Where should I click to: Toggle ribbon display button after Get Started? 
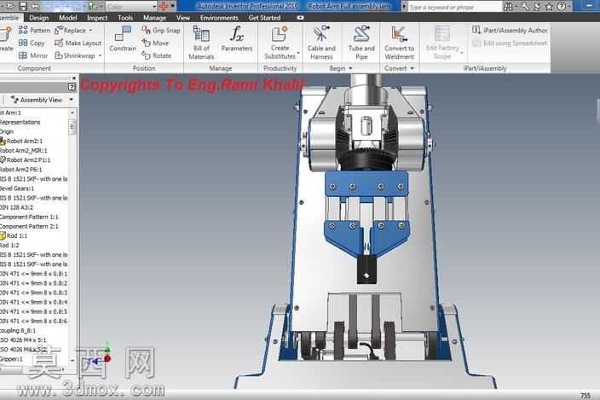[300, 18]
